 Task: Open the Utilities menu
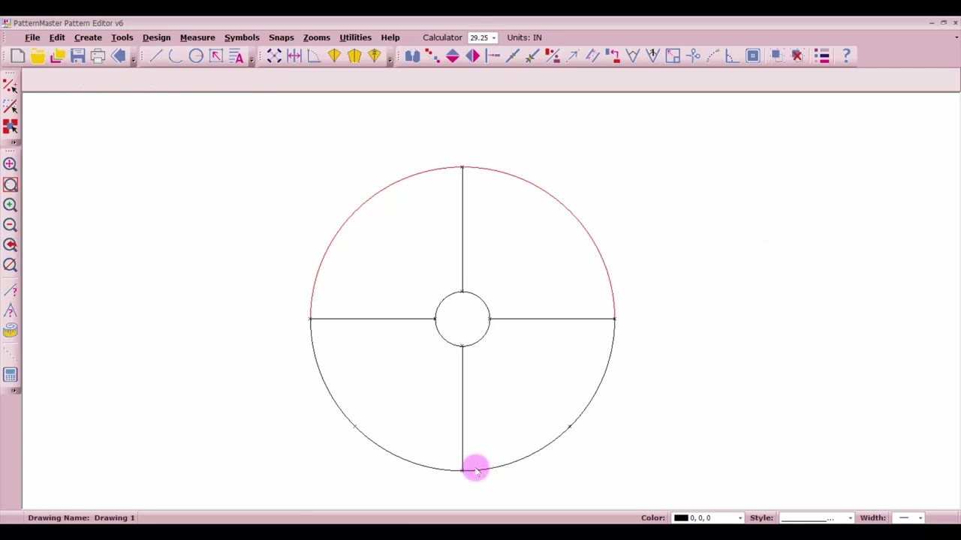(355, 37)
